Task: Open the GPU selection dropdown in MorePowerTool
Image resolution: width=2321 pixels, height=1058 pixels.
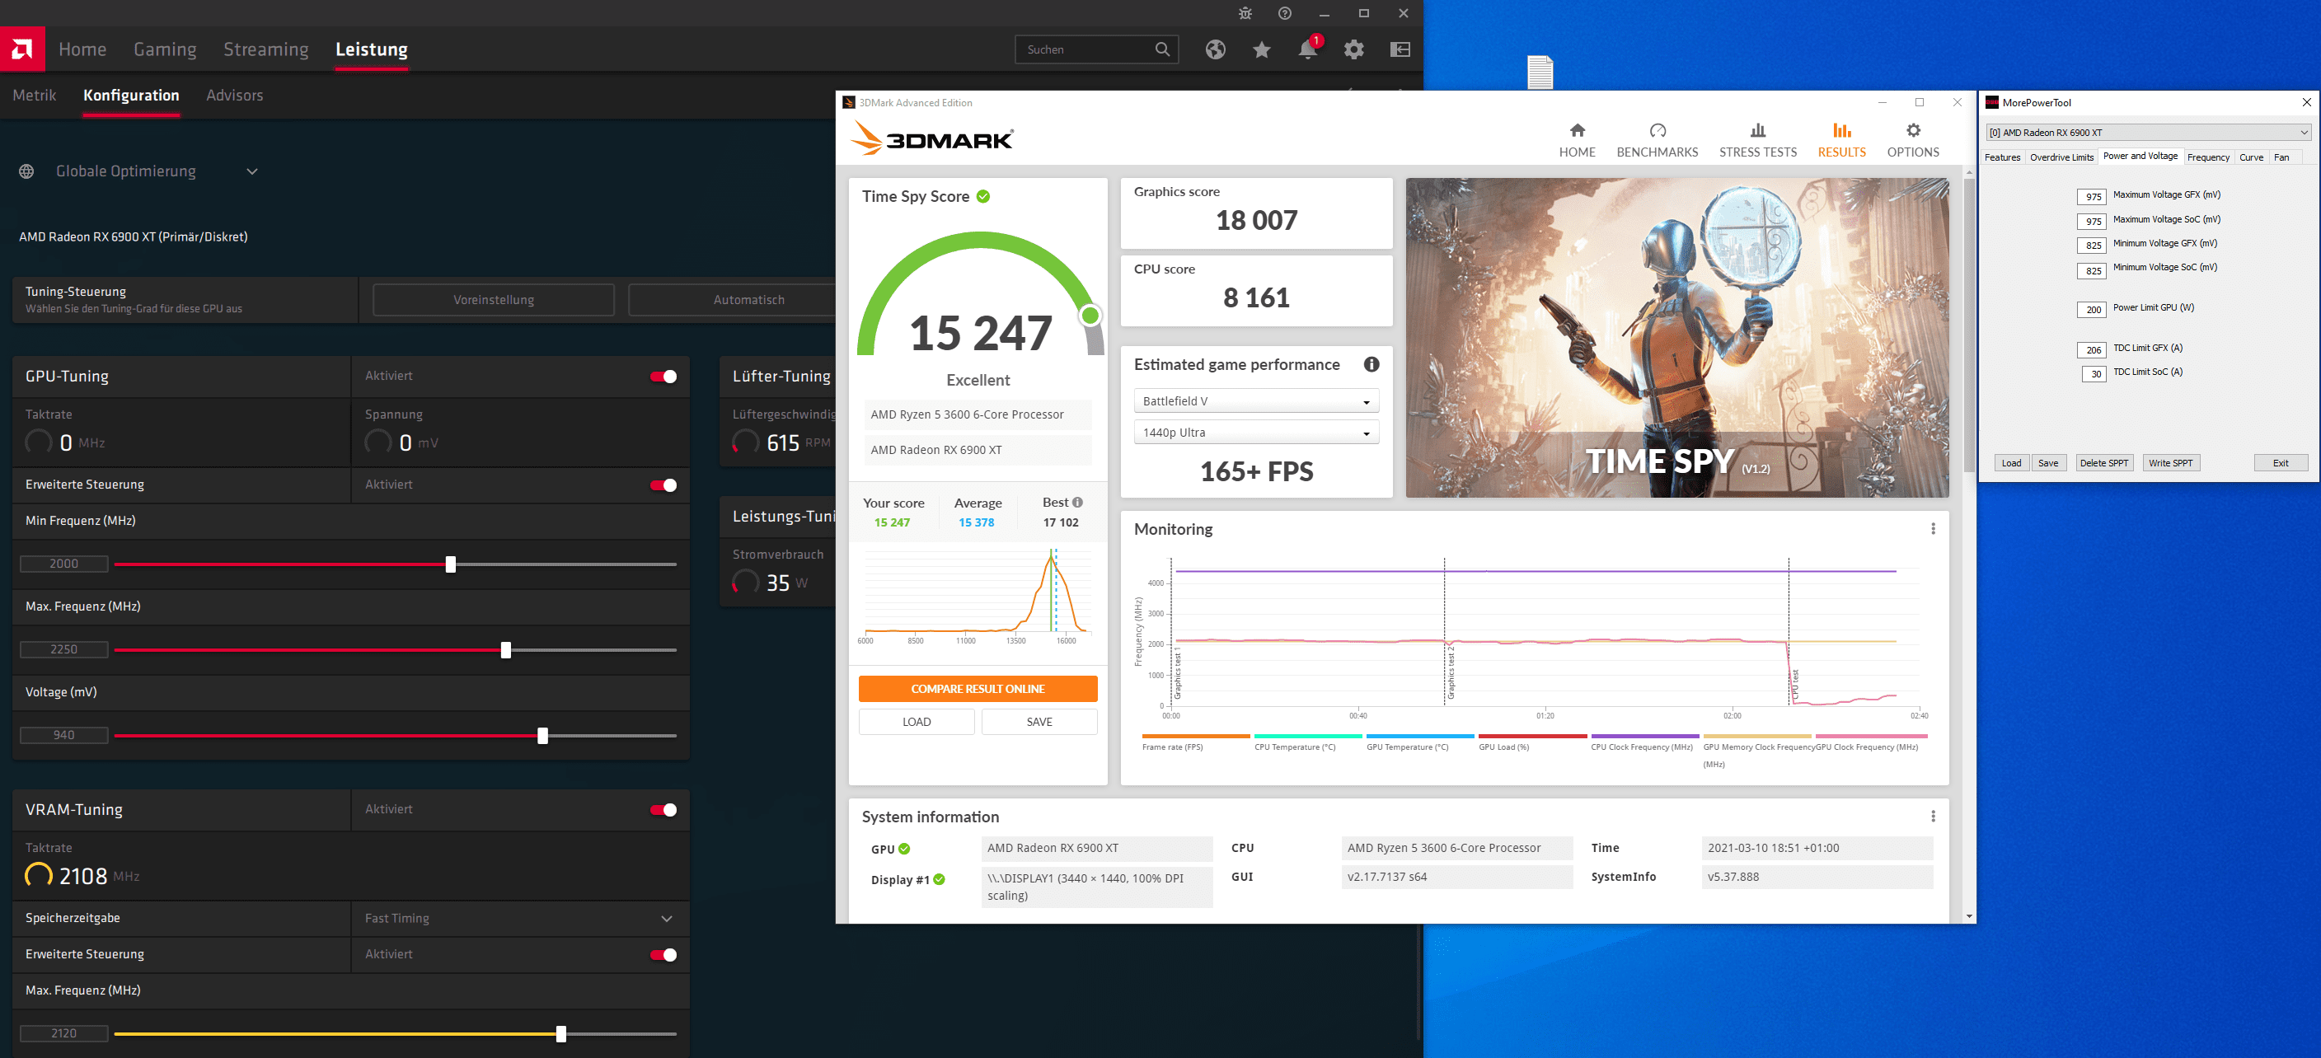Action: pyautogui.click(x=2148, y=133)
